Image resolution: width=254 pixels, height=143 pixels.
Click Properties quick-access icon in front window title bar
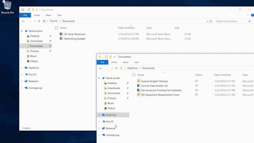coord(106,57)
